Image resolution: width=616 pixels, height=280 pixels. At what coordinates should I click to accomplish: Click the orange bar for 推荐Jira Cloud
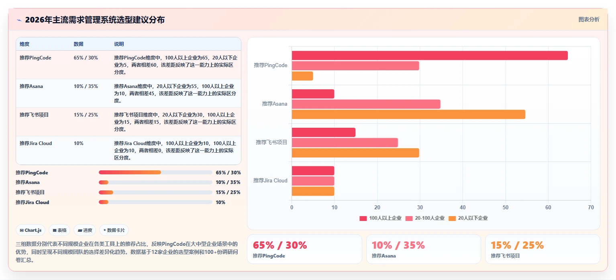click(313, 191)
